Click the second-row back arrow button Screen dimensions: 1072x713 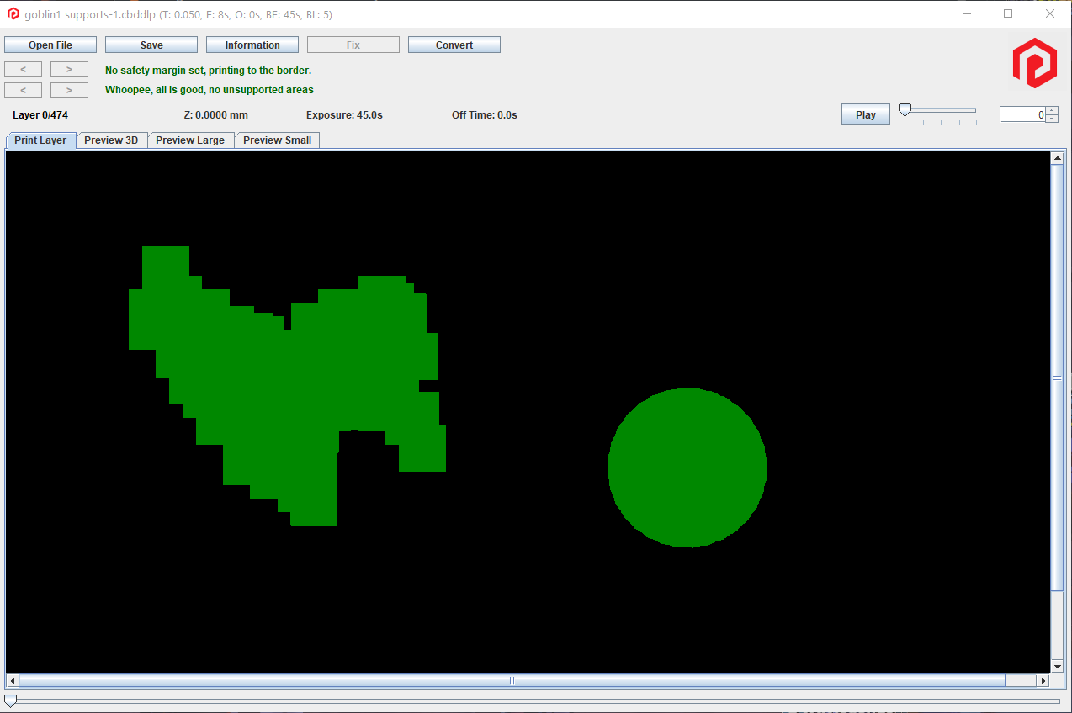pos(23,89)
